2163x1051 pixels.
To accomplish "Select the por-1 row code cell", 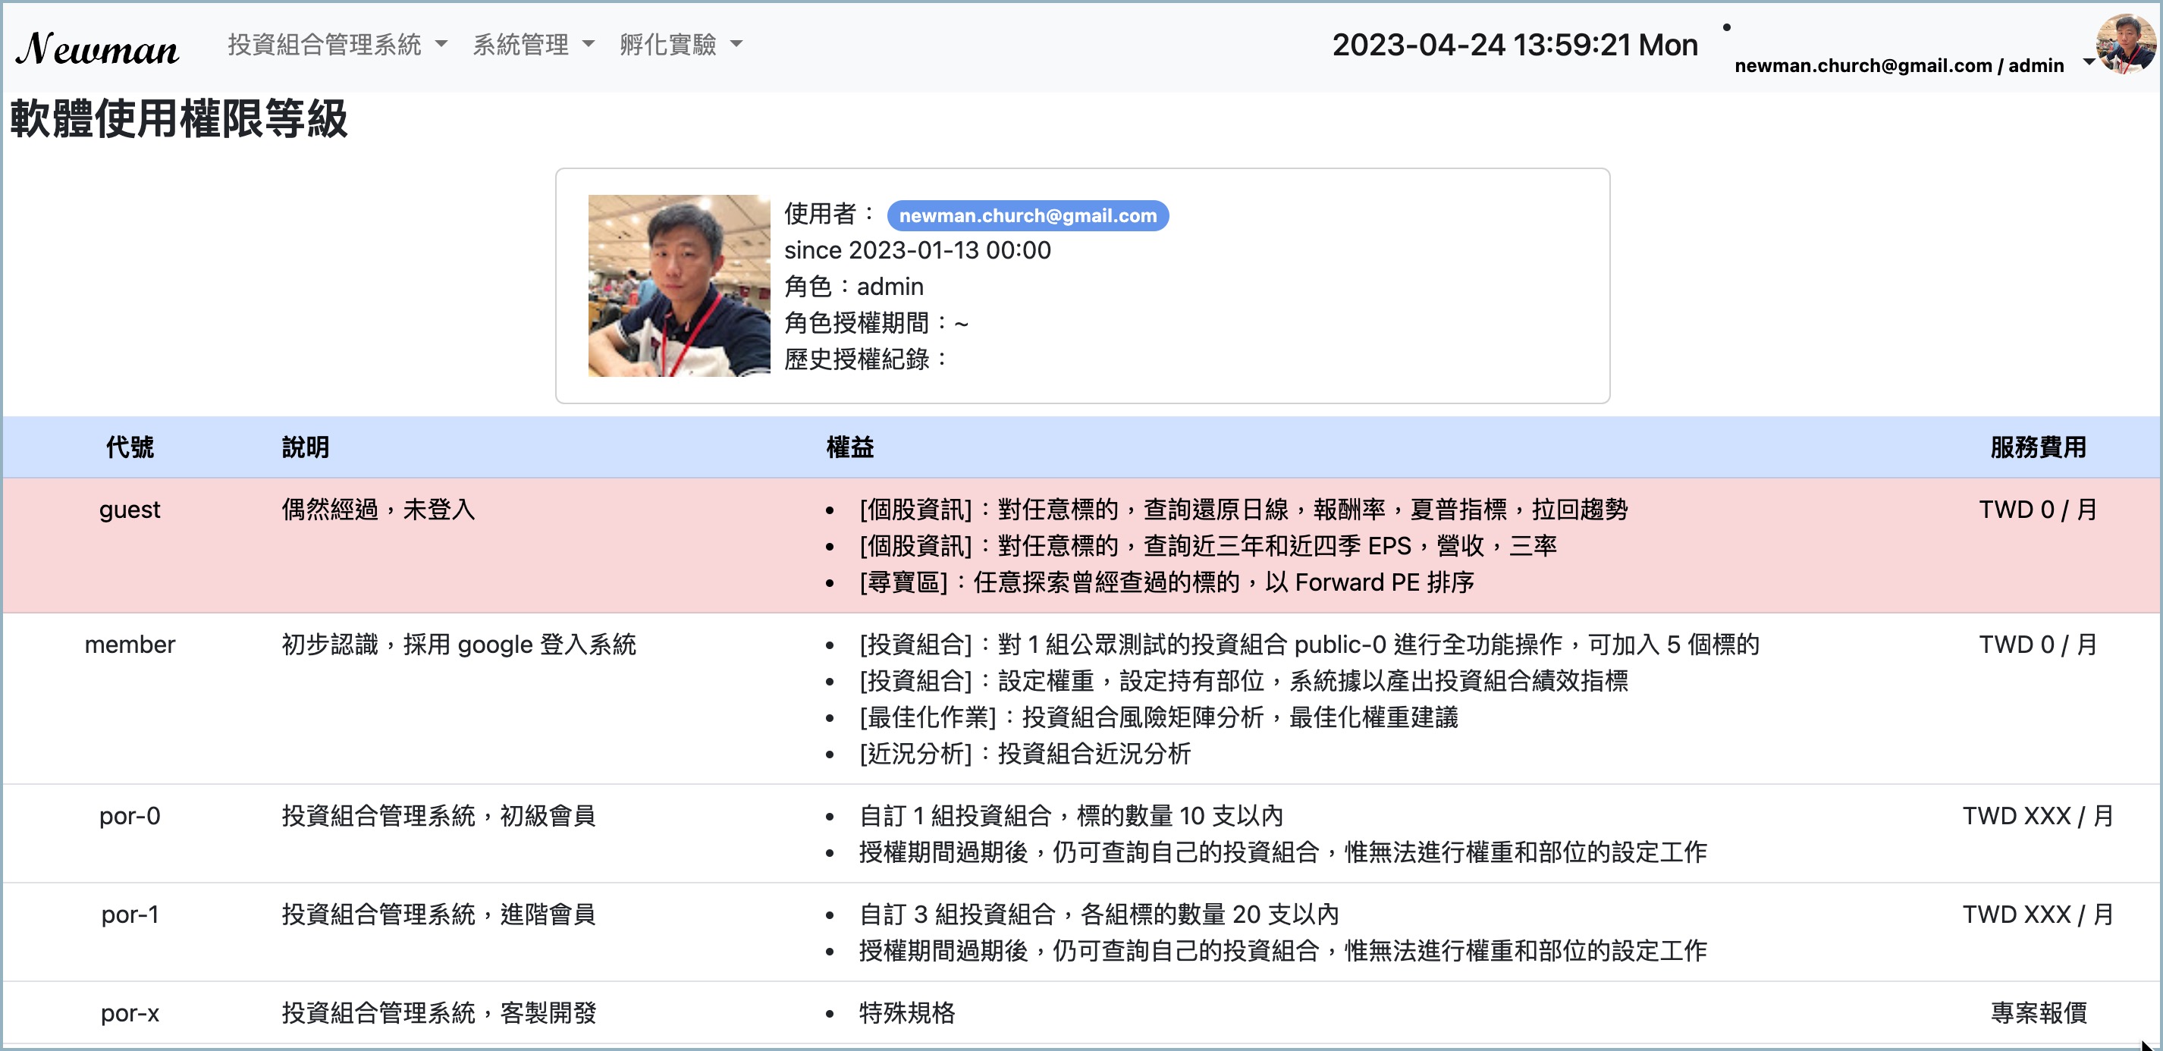I will pos(129,915).
